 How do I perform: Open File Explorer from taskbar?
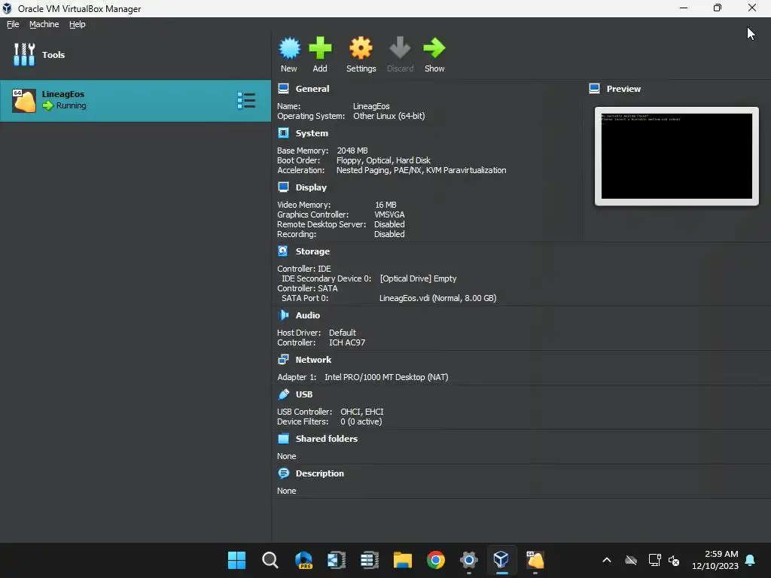coord(402,560)
